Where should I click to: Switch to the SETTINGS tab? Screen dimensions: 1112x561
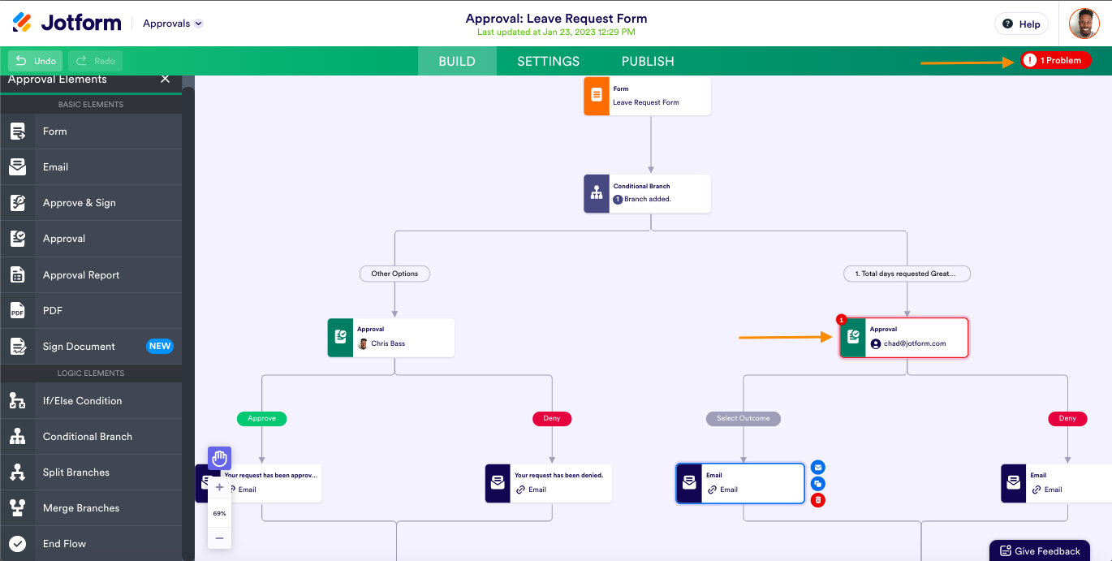point(548,61)
